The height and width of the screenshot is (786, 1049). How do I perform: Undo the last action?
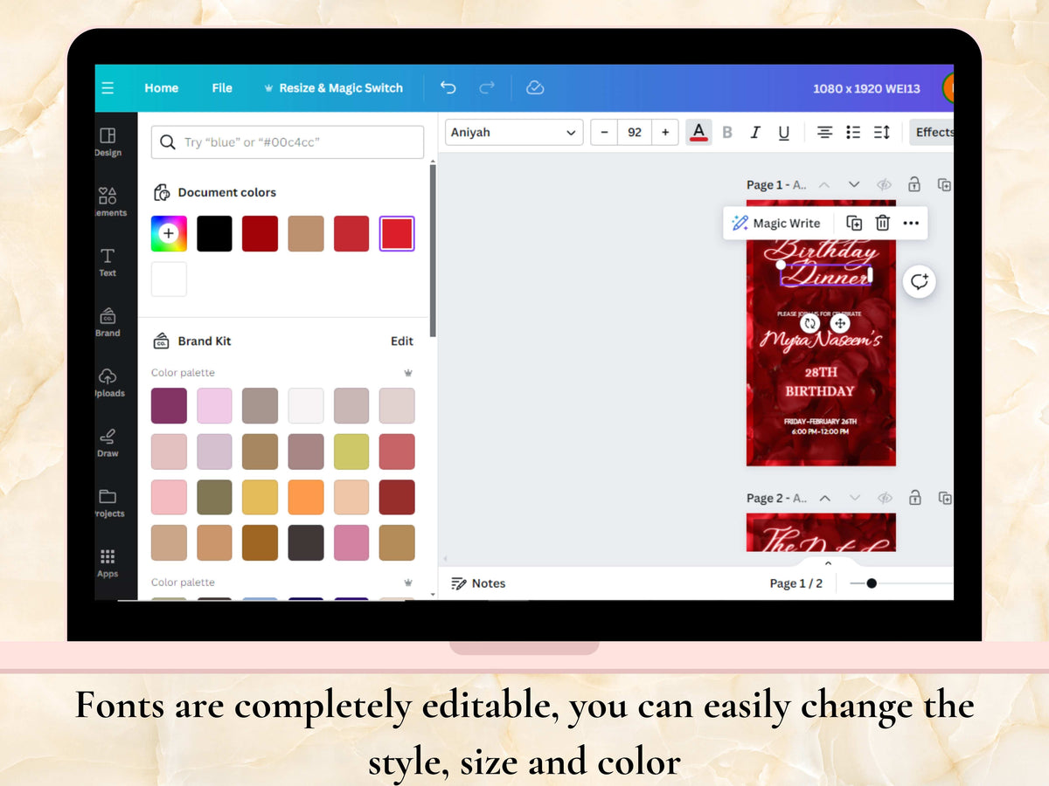tap(448, 87)
